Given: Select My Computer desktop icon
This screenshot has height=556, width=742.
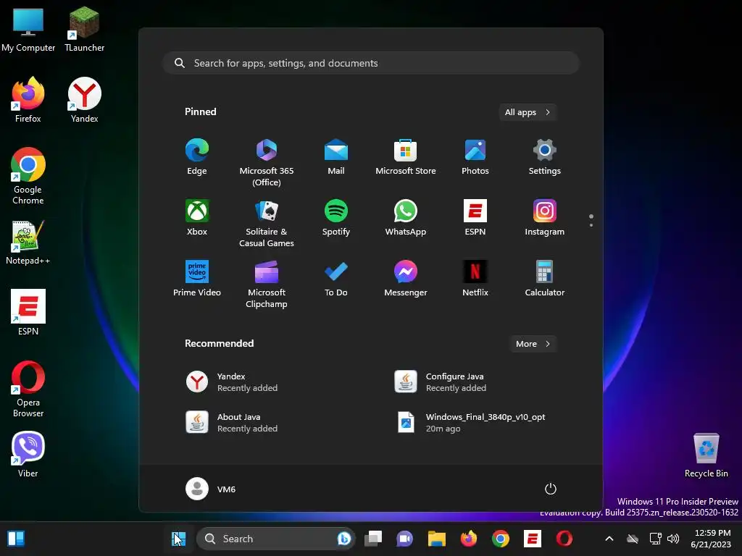Looking at the screenshot, I should click(28, 29).
